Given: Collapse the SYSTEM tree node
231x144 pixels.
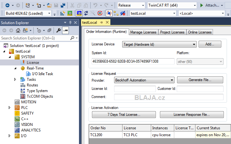Looking at the screenshot, I should tap(10, 57).
